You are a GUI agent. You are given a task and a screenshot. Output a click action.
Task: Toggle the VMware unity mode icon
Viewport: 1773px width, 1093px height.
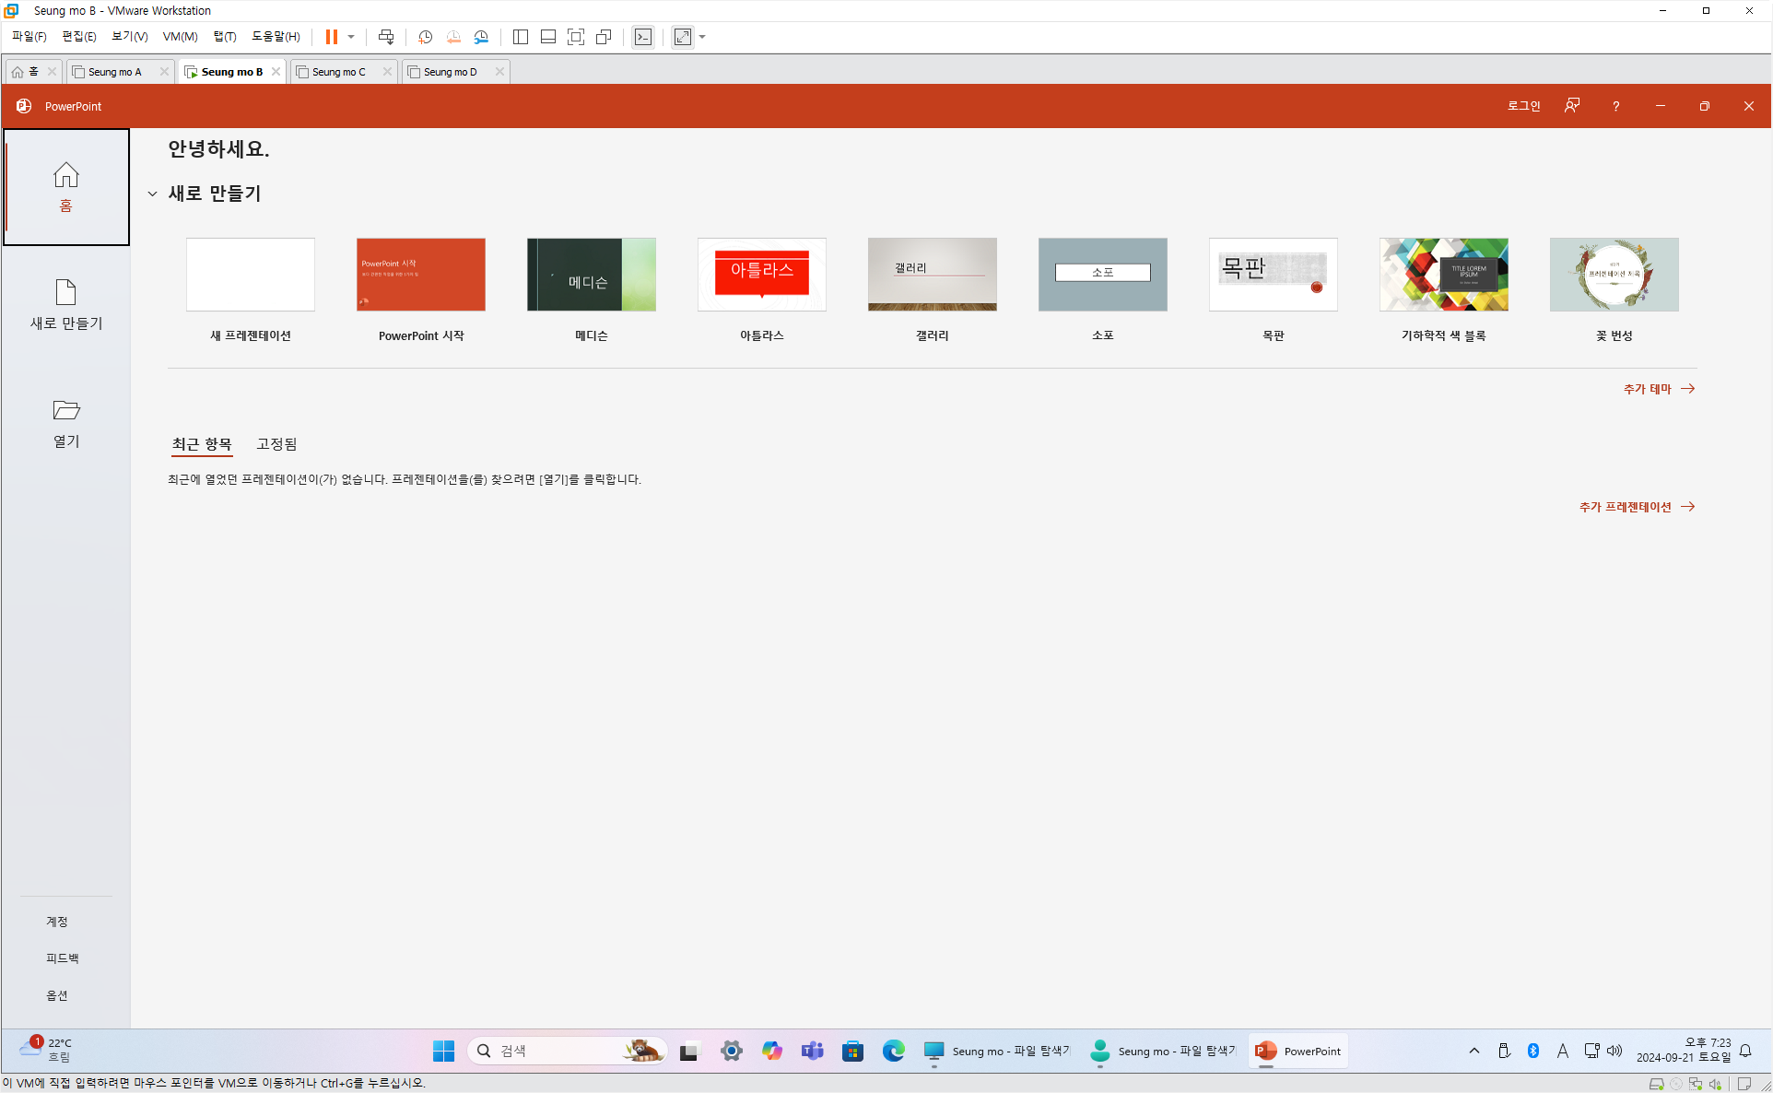[604, 37]
